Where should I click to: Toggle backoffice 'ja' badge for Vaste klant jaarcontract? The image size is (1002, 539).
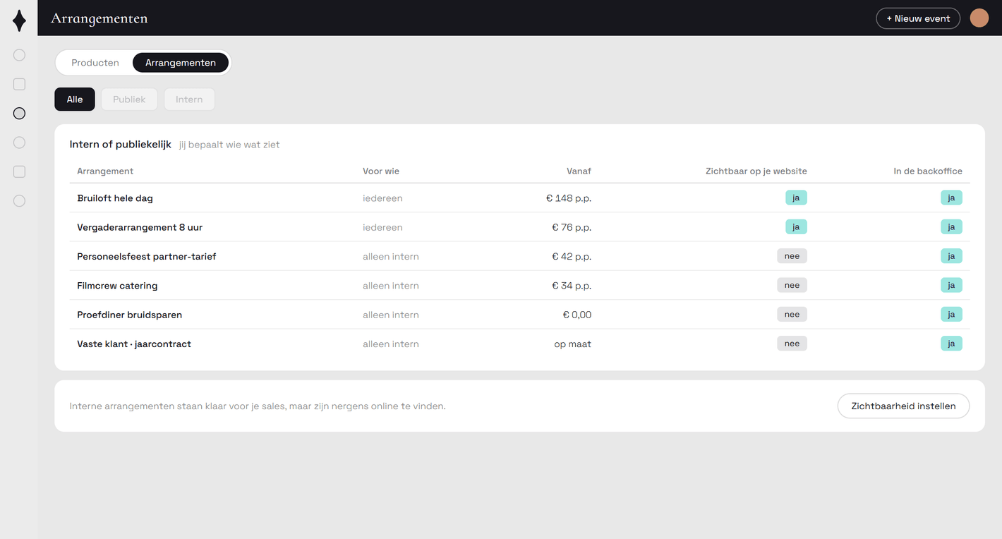point(951,344)
